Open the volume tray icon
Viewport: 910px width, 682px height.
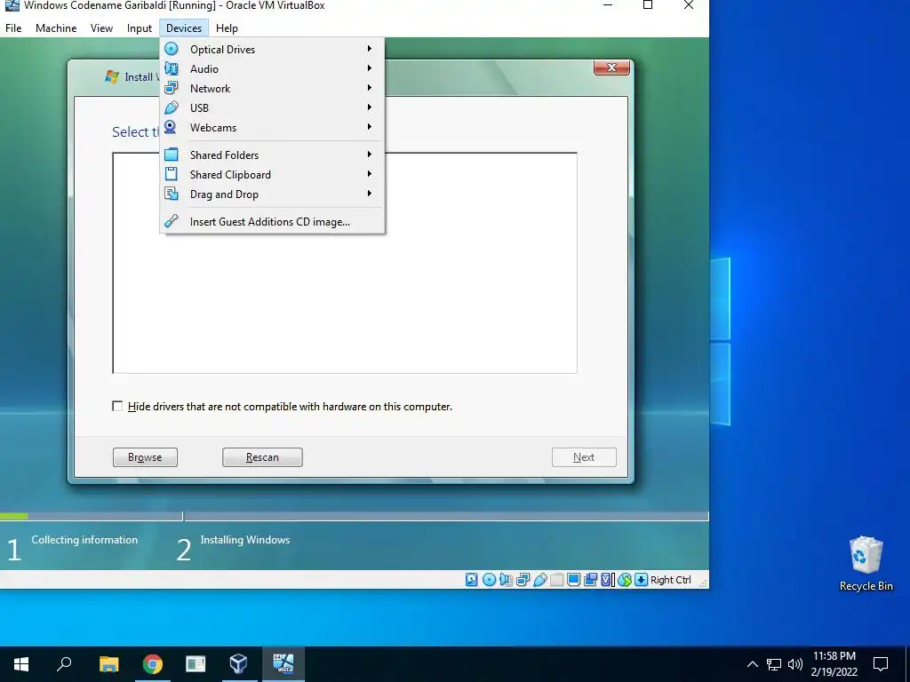(795, 664)
